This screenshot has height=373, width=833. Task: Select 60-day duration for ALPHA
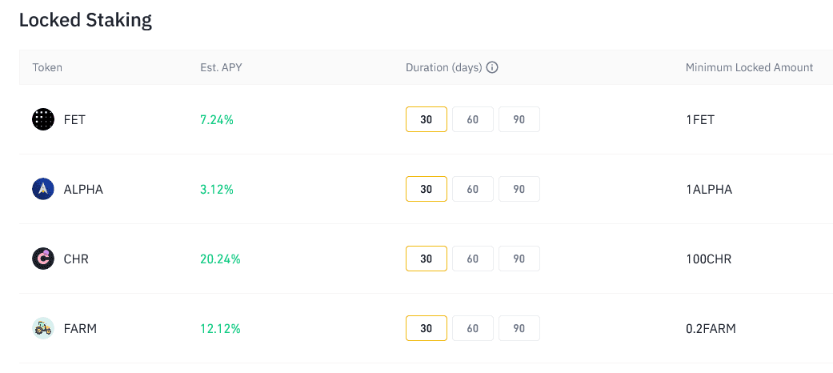[473, 189]
